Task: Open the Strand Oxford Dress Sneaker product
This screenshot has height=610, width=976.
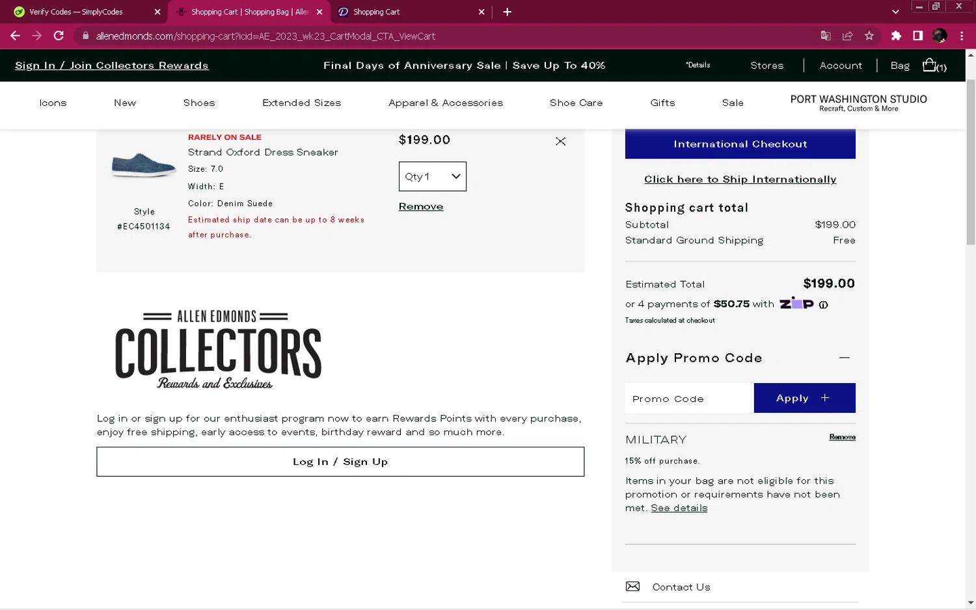Action: coord(263,152)
